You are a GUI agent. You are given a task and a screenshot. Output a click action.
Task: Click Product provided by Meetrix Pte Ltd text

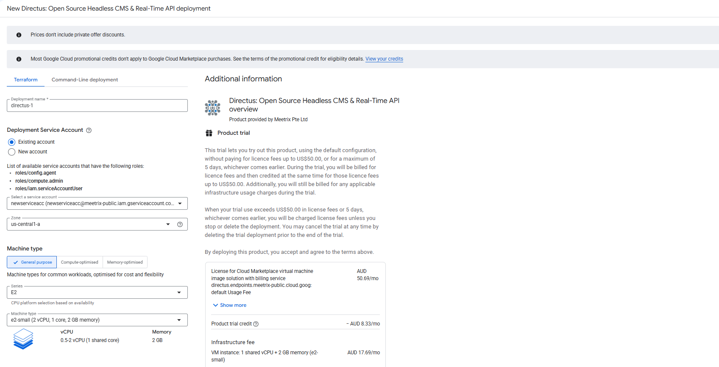click(x=268, y=120)
